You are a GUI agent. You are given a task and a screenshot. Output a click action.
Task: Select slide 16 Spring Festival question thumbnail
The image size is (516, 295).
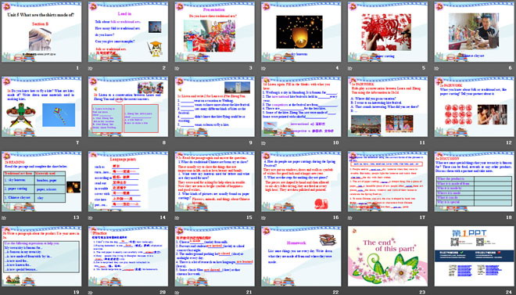pyautogui.click(x=301, y=181)
